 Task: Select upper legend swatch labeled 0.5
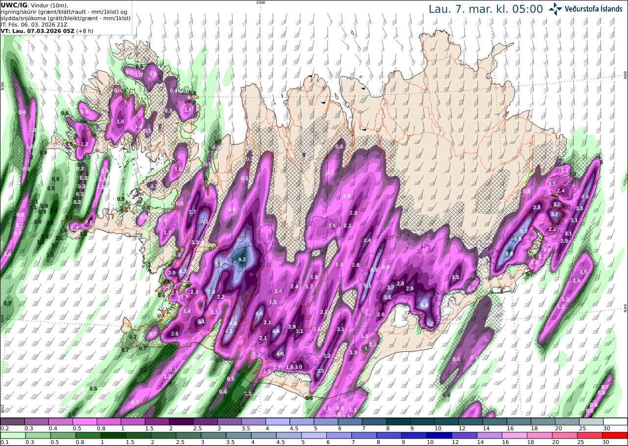[x=84, y=421]
